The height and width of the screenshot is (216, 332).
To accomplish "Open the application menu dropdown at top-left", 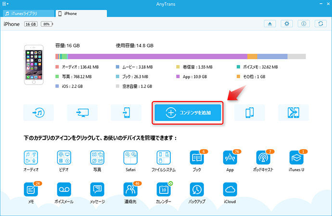I will coord(5,4).
